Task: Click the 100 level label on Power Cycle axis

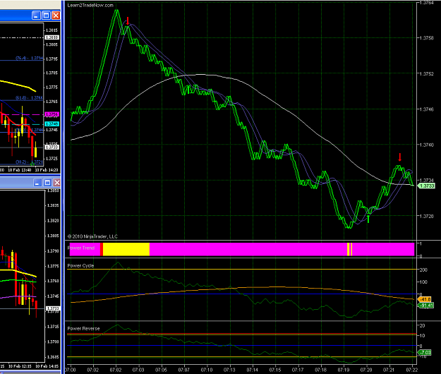Action: 423,282
